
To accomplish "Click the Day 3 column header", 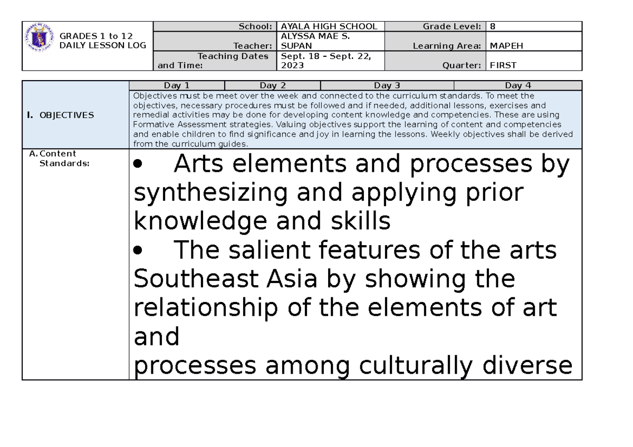I will (x=387, y=85).
